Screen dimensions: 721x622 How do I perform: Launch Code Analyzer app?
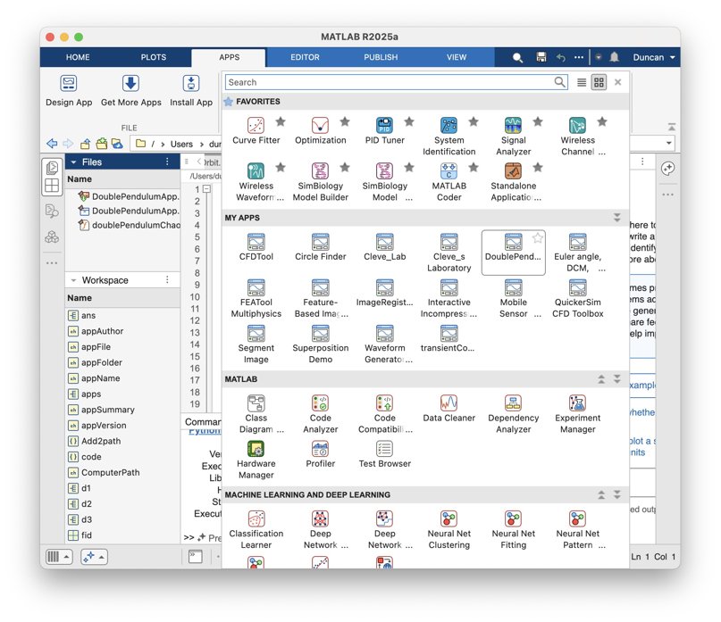click(x=320, y=414)
